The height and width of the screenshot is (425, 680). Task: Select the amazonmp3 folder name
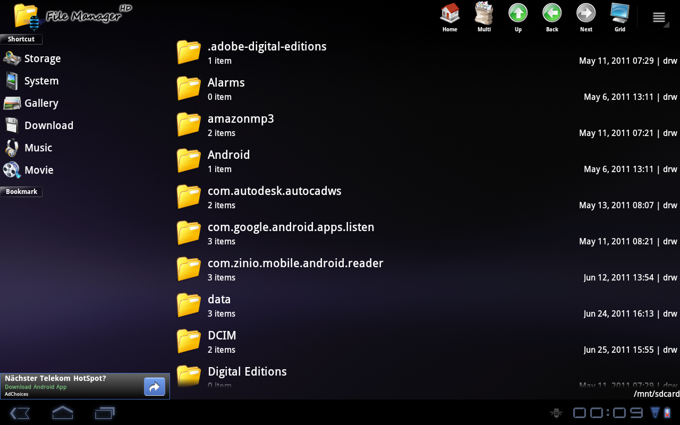pos(241,119)
